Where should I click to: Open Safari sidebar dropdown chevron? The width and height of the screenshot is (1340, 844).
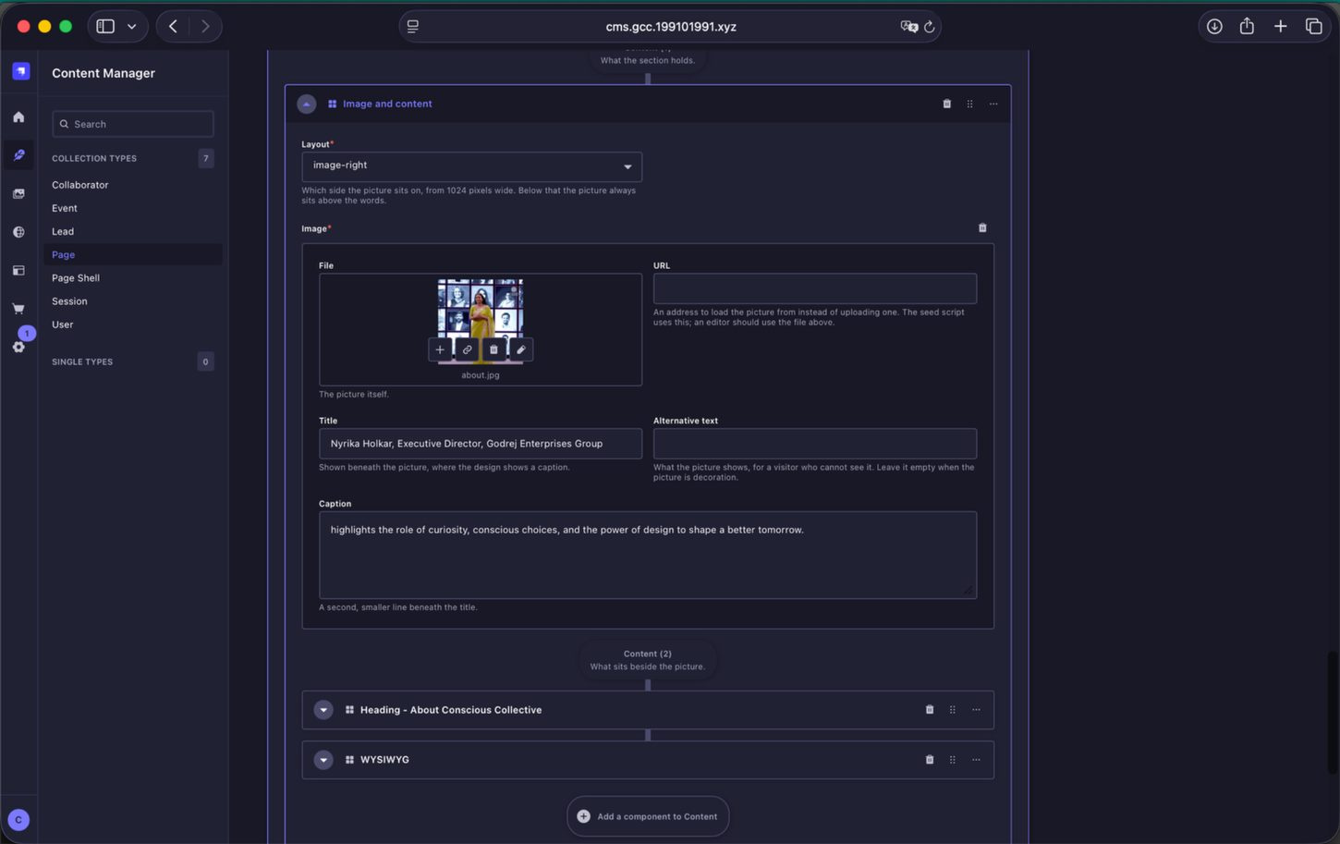132,26
